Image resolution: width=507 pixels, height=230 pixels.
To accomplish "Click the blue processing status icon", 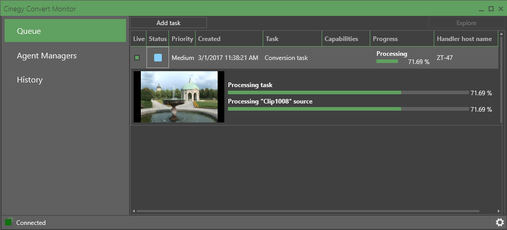I will point(158,57).
